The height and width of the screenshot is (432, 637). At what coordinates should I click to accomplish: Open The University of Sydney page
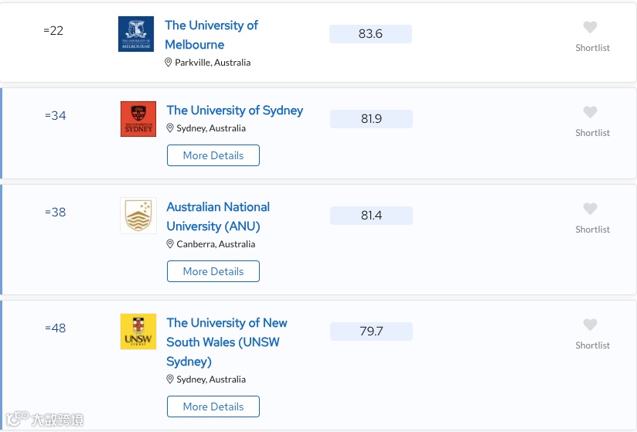pos(234,111)
